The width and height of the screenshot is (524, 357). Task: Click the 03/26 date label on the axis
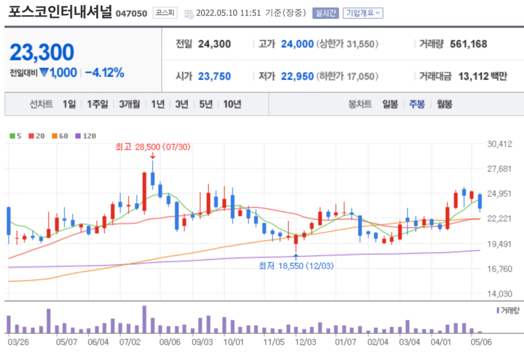tap(18, 342)
